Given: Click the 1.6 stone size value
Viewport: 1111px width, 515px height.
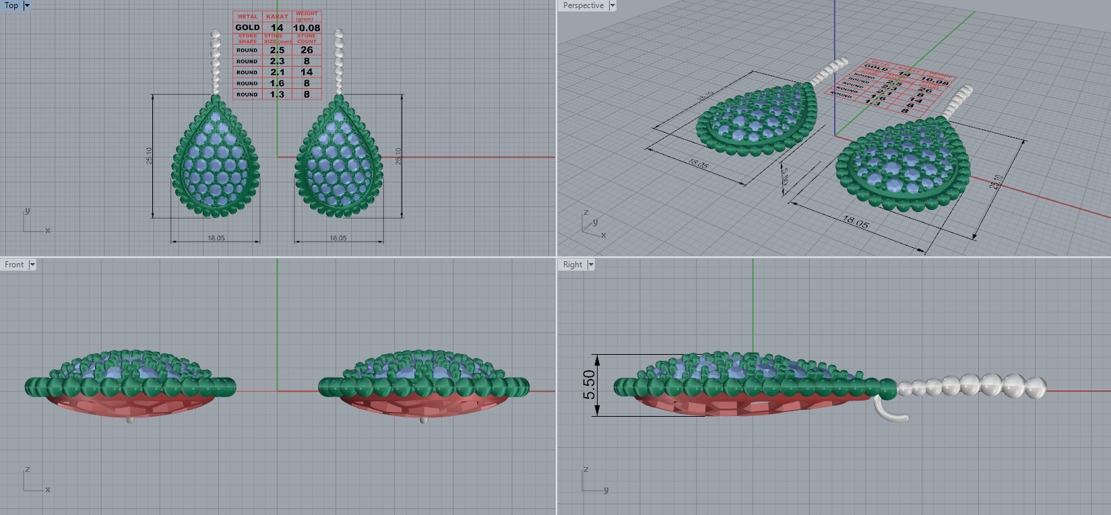Looking at the screenshot, I should pyautogui.click(x=277, y=83).
